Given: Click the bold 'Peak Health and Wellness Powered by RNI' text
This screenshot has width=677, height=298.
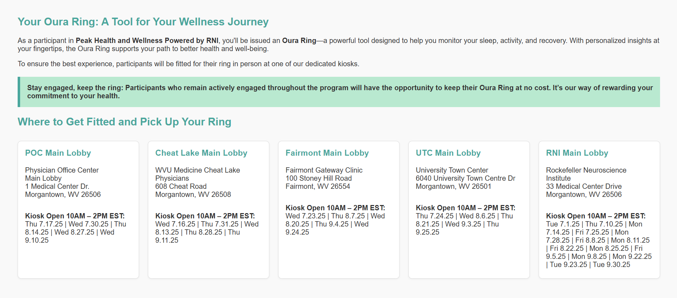Looking at the screenshot, I should pyautogui.click(x=147, y=41).
